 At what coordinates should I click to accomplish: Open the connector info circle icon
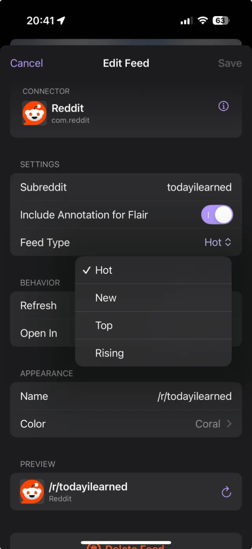pos(223,106)
